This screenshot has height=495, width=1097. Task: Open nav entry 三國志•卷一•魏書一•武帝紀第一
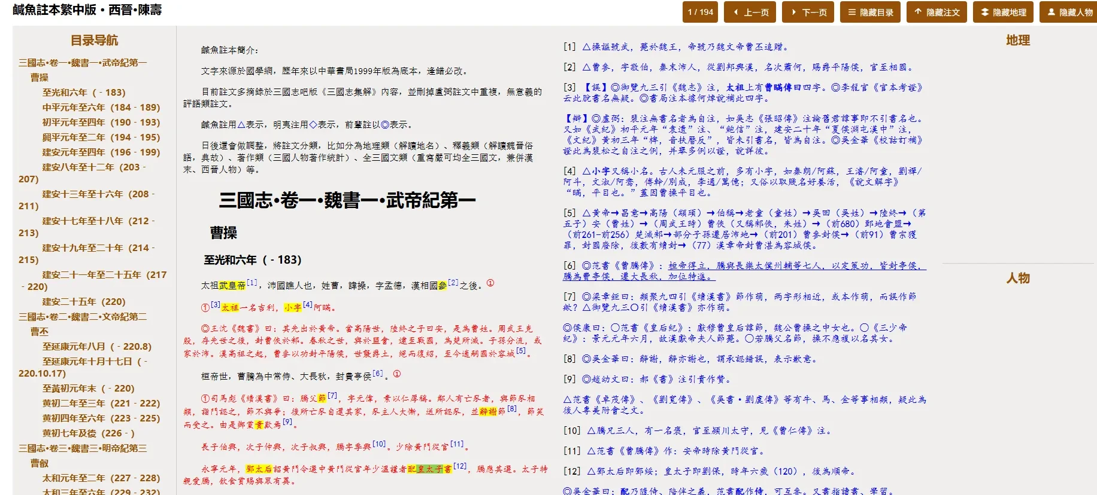click(83, 63)
